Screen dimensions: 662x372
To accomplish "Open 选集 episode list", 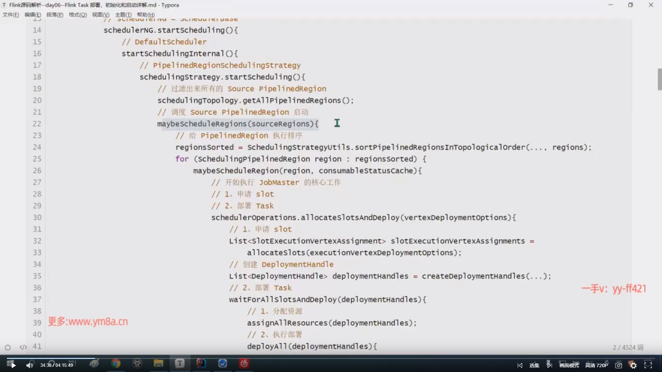I will 534,365.
